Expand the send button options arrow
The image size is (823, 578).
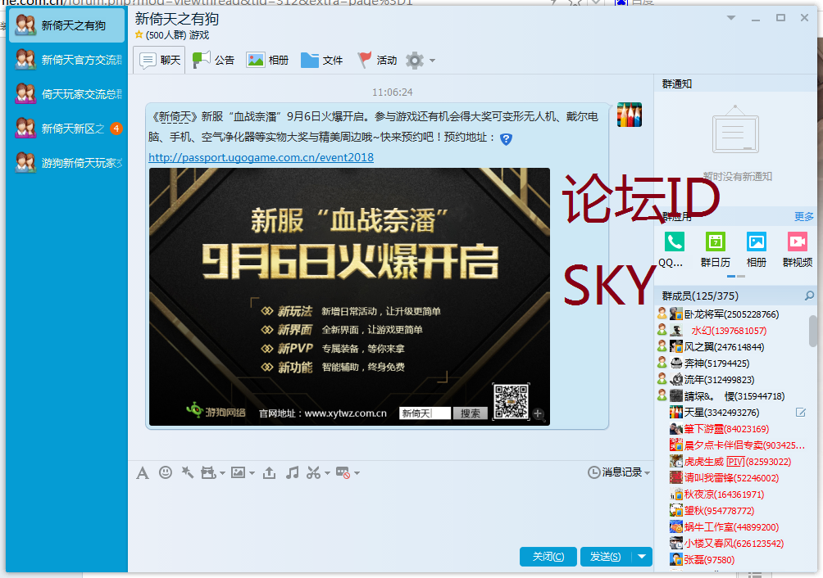pos(642,557)
